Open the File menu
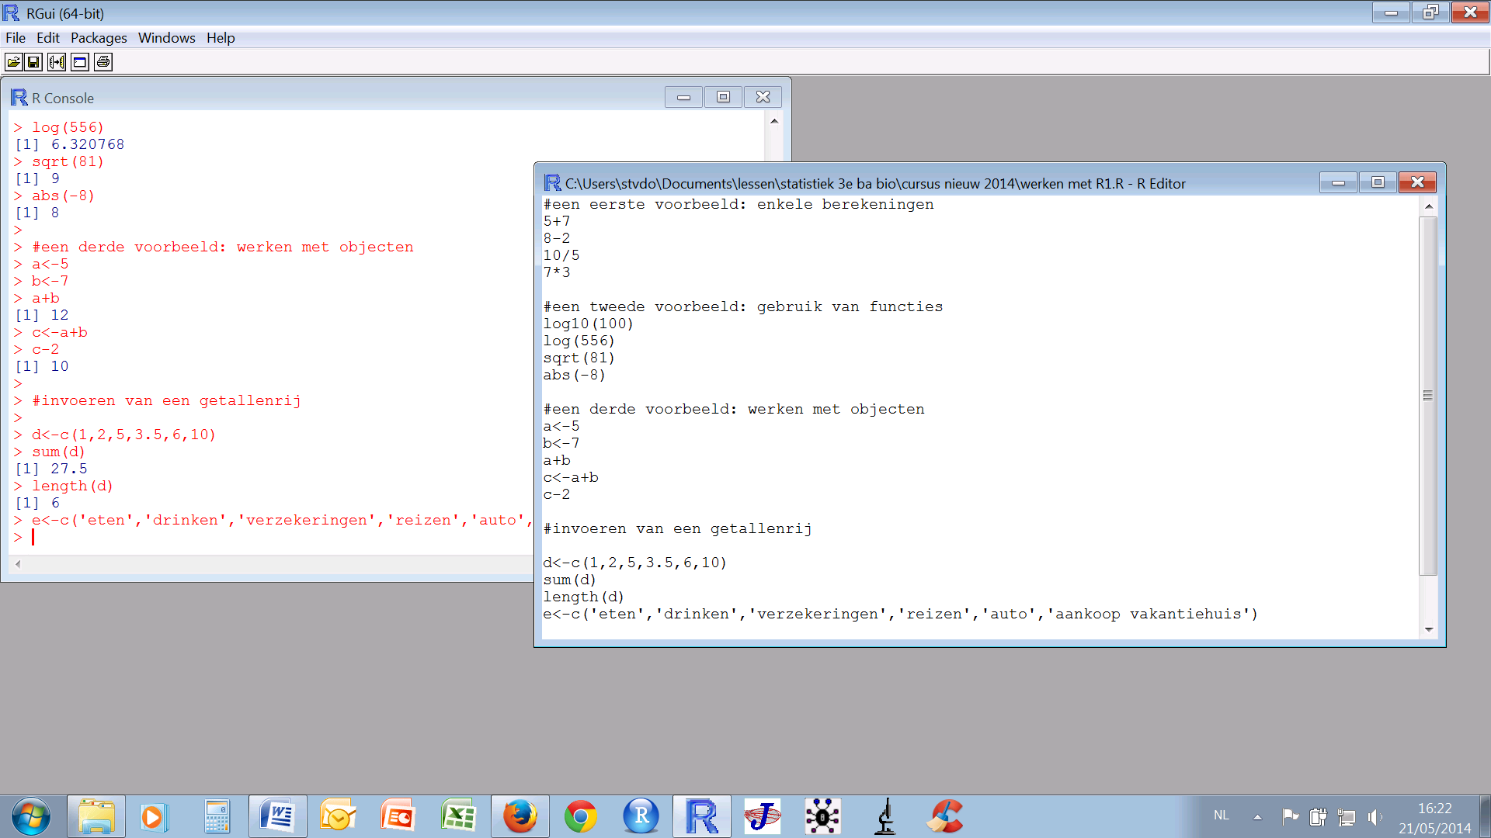Image resolution: width=1491 pixels, height=838 pixels. pyautogui.click(x=16, y=38)
